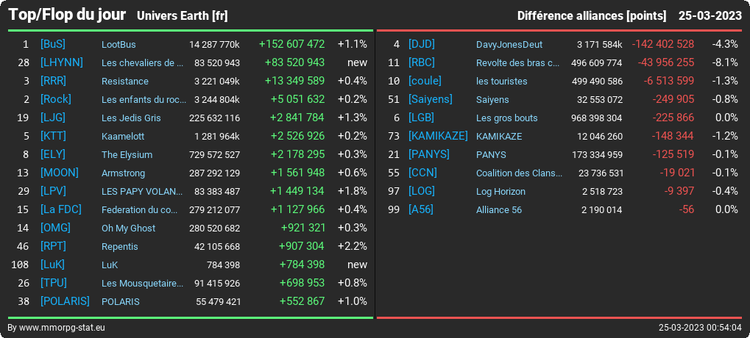Click the [LGB] tag
The image size is (750, 338).
(x=422, y=118)
